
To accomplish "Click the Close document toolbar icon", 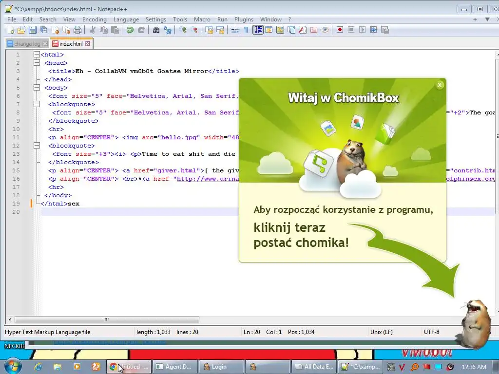I will pos(55,30).
